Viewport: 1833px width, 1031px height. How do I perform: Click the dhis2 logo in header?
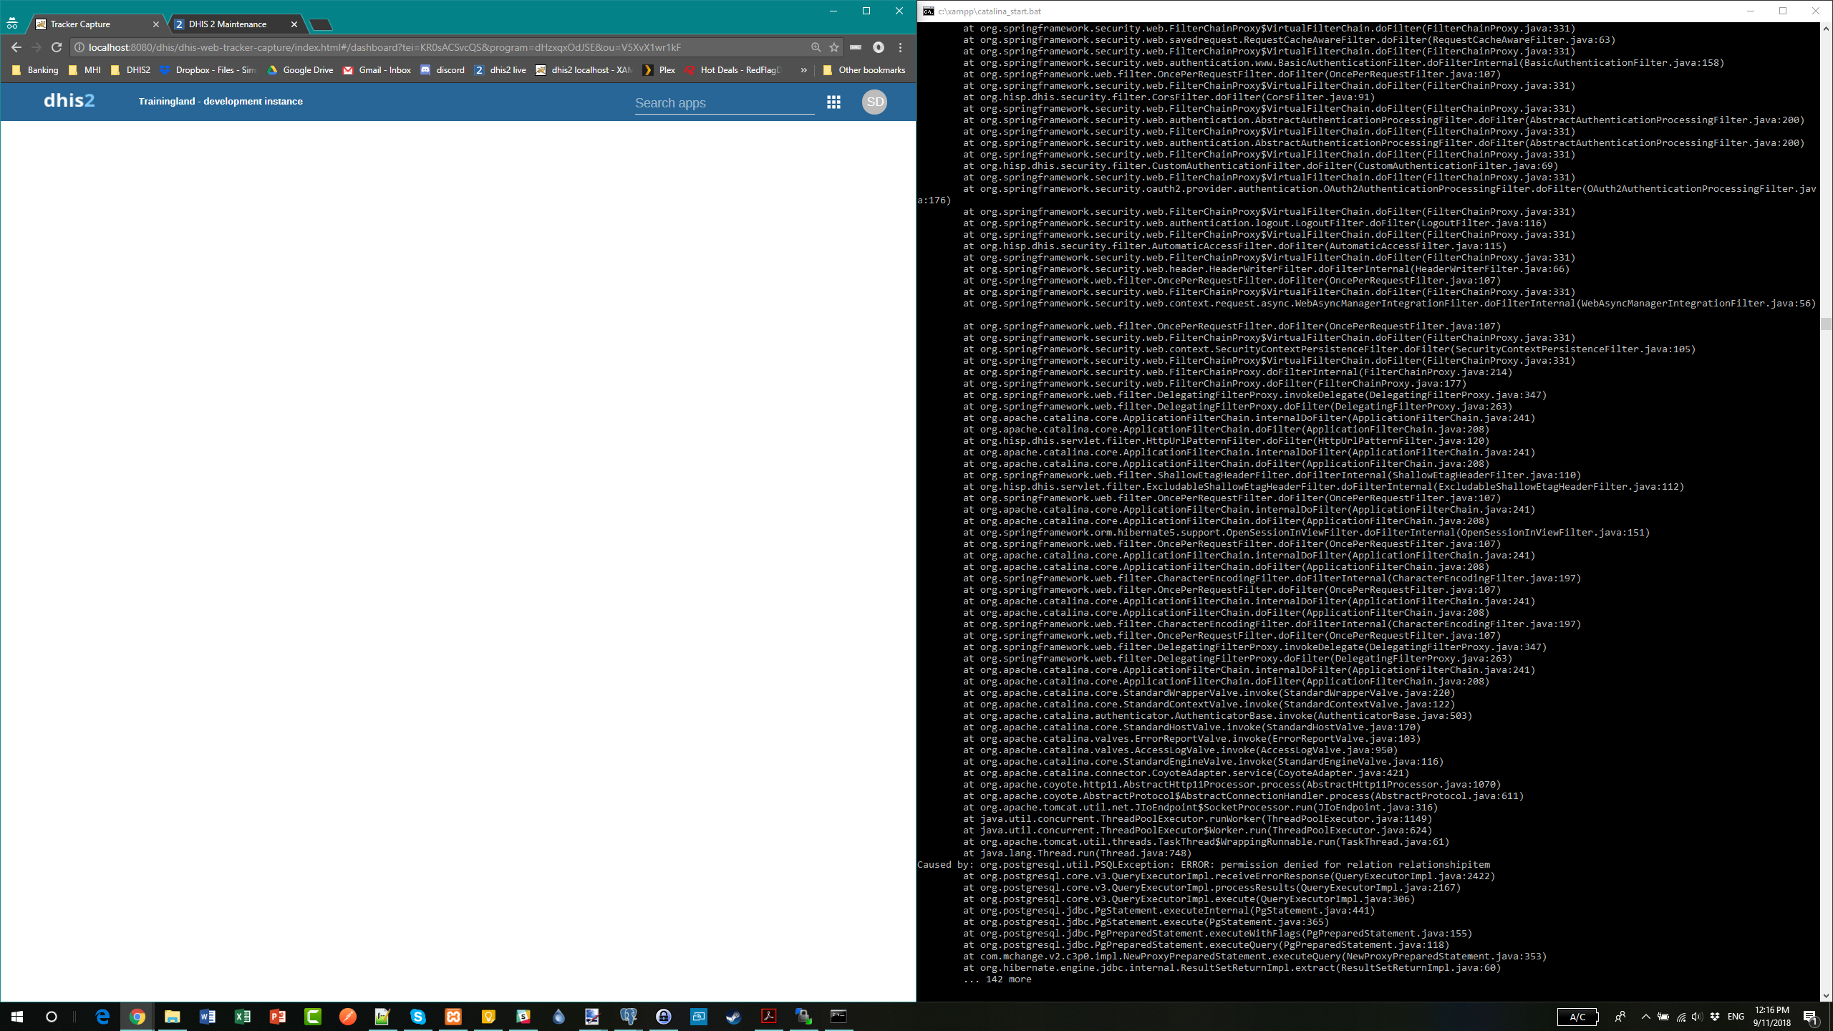pos(69,101)
